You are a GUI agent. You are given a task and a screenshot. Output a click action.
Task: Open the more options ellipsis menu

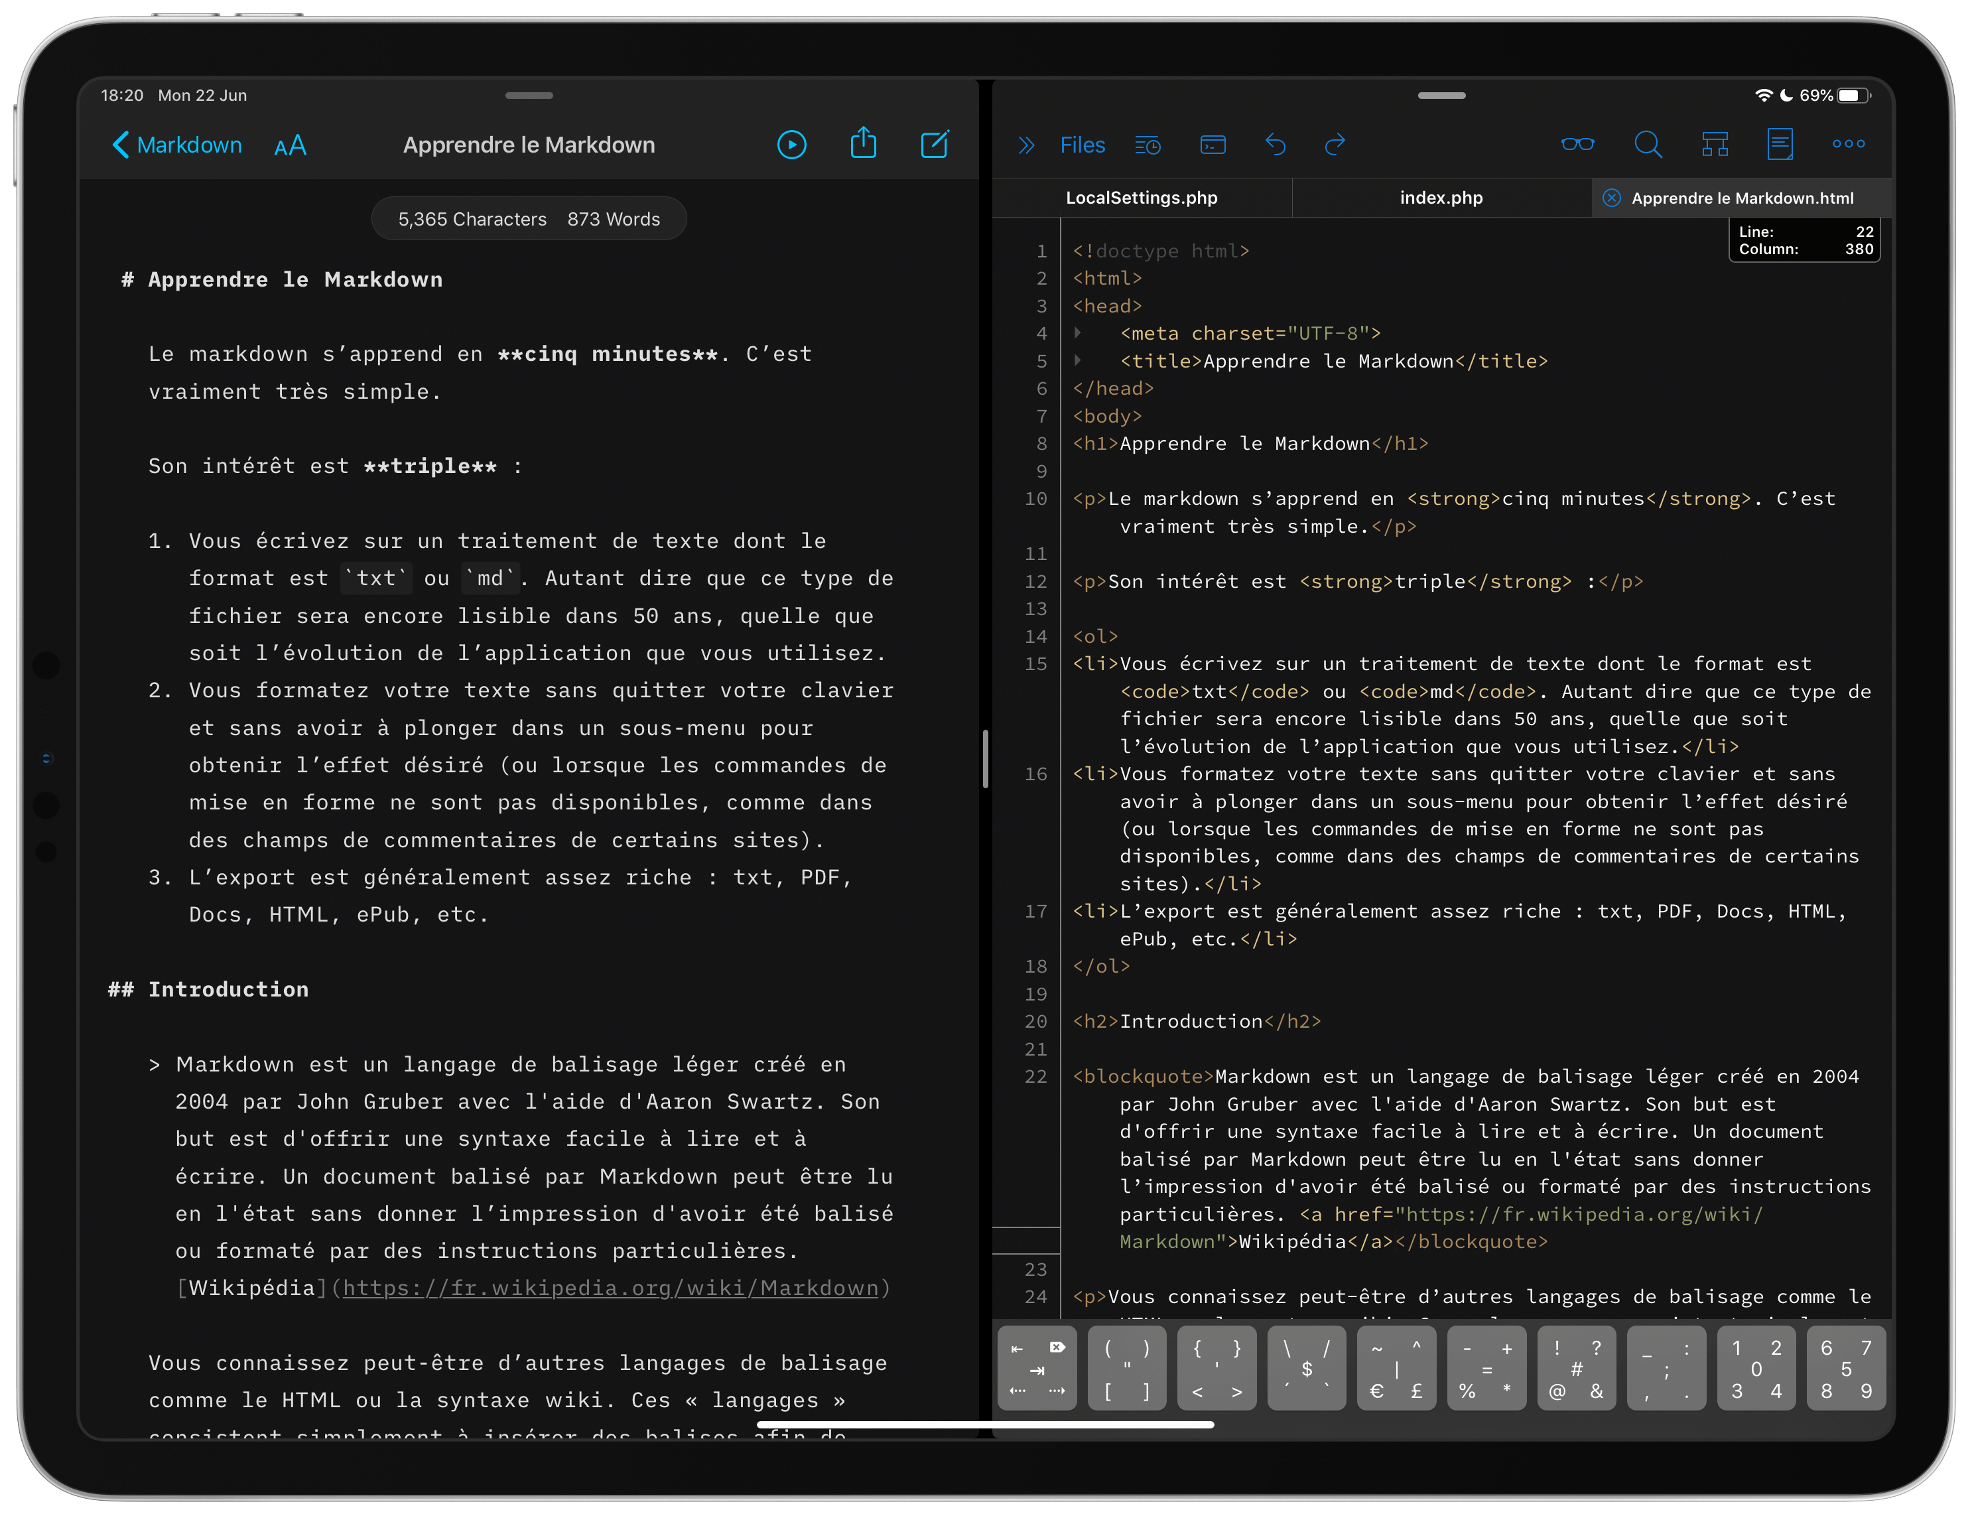tap(1849, 143)
